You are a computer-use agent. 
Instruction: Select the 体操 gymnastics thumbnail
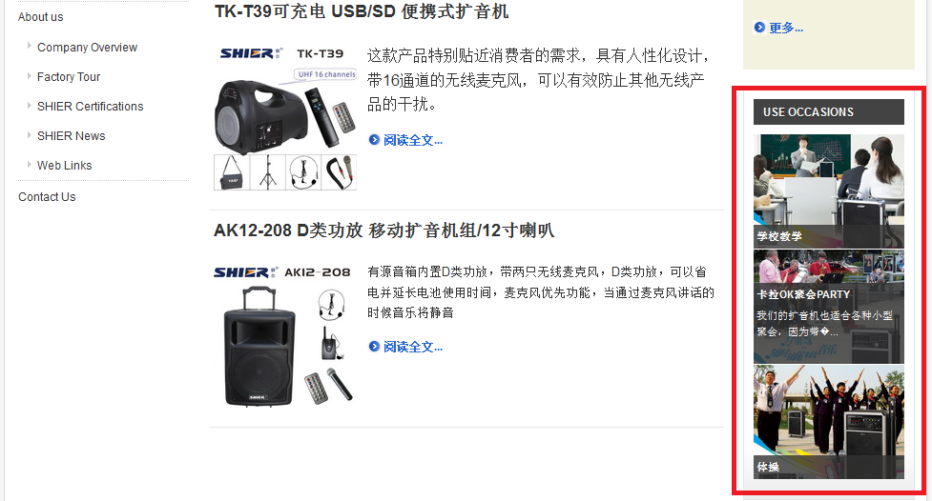pos(829,421)
